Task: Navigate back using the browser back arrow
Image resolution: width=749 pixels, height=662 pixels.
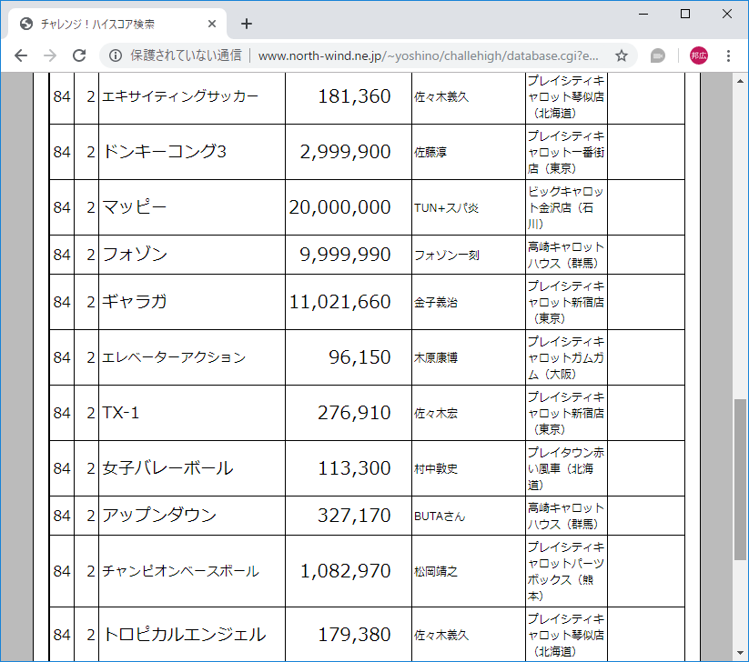Action: (20, 55)
